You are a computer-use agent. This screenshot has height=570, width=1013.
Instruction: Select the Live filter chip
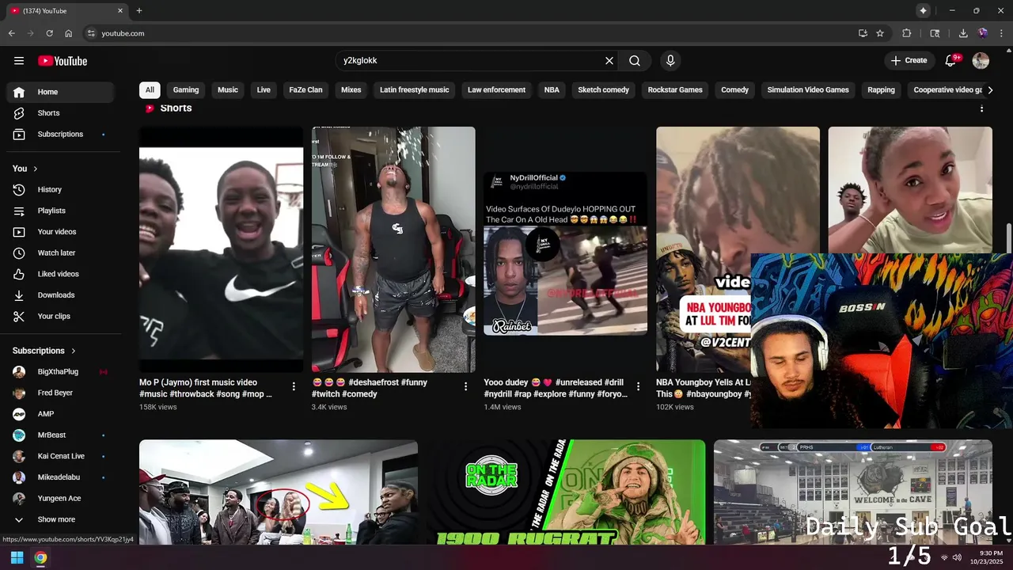coord(264,90)
